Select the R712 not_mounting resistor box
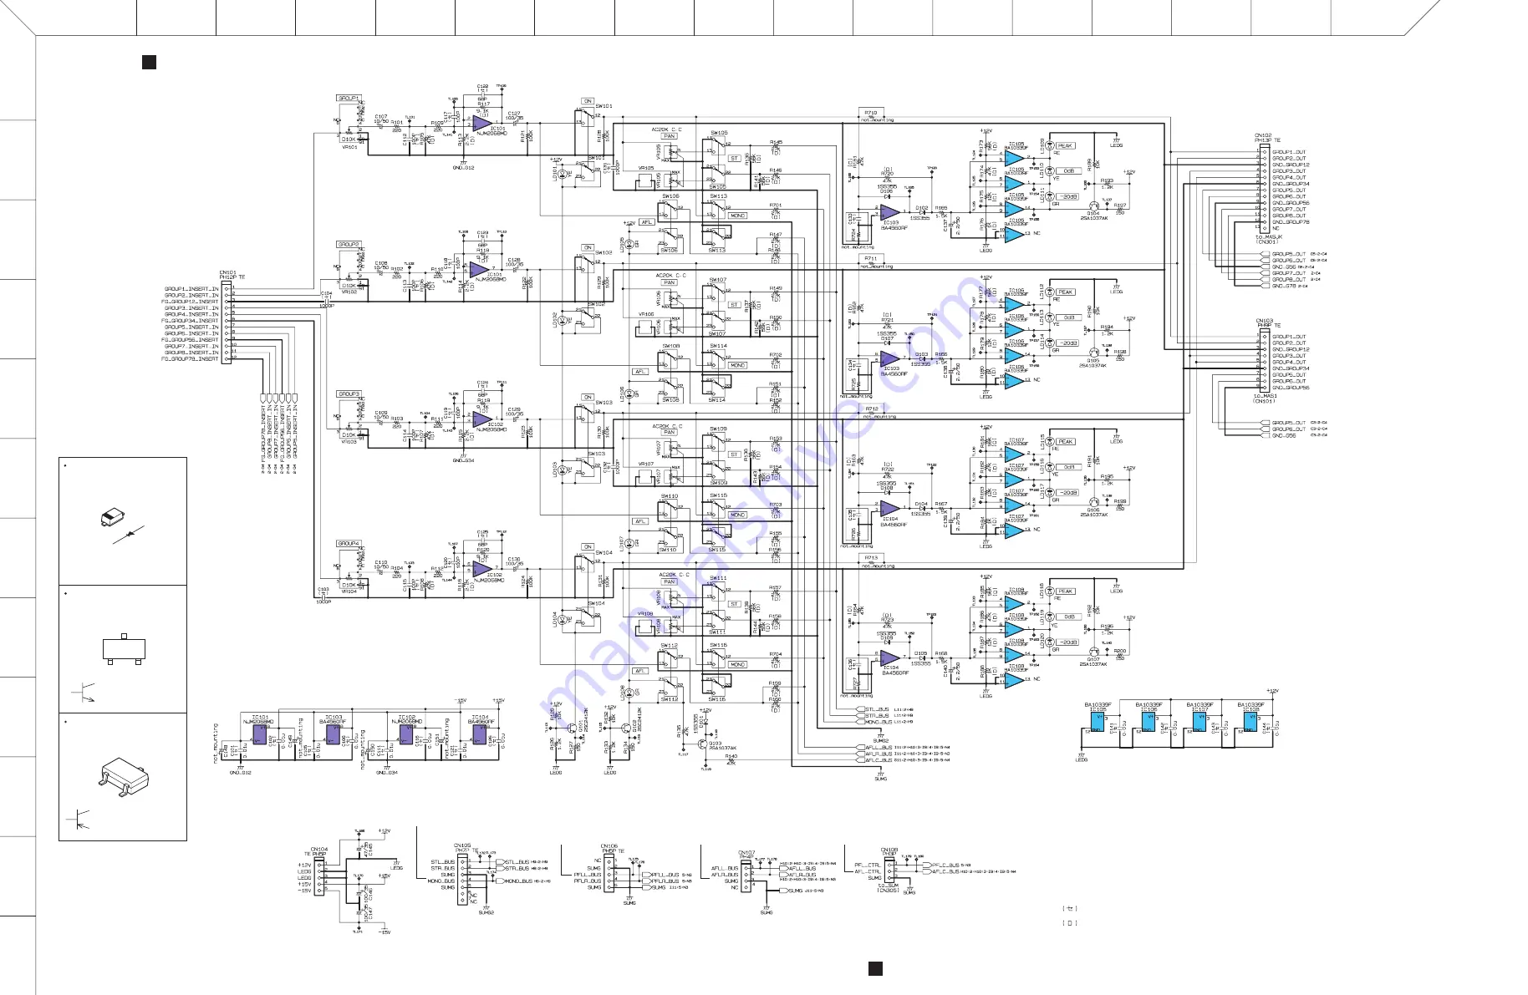Viewport: 1528px width, 995px height. tap(871, 409)
